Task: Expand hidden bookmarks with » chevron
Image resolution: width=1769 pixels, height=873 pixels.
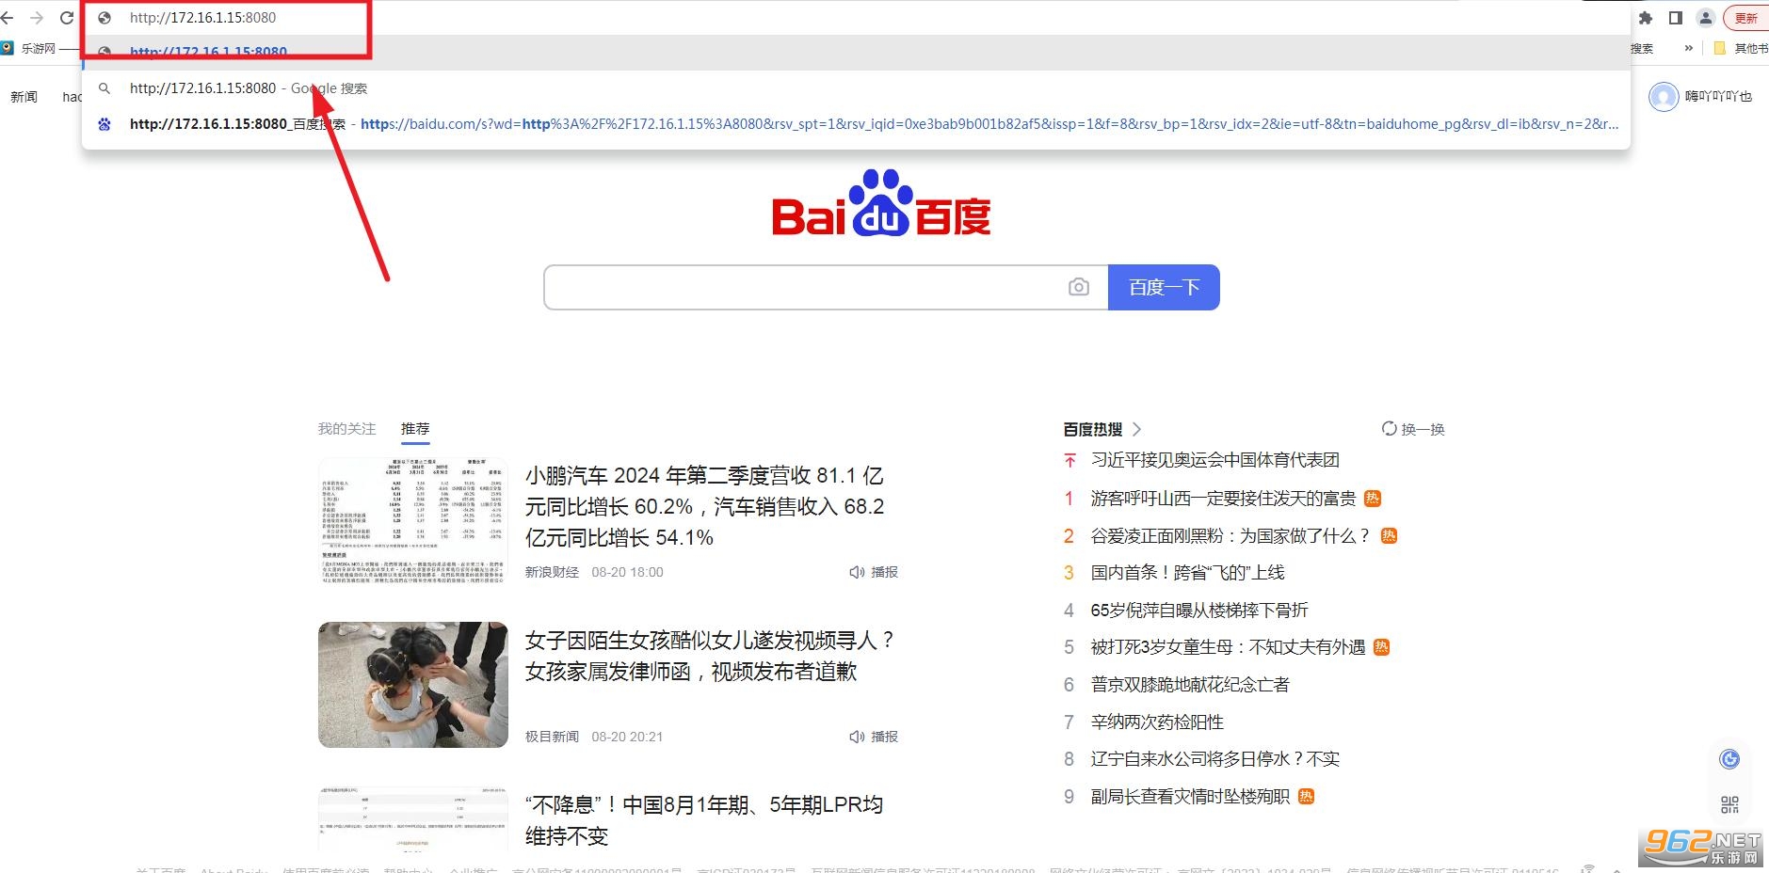Action: coord(1688,48)
